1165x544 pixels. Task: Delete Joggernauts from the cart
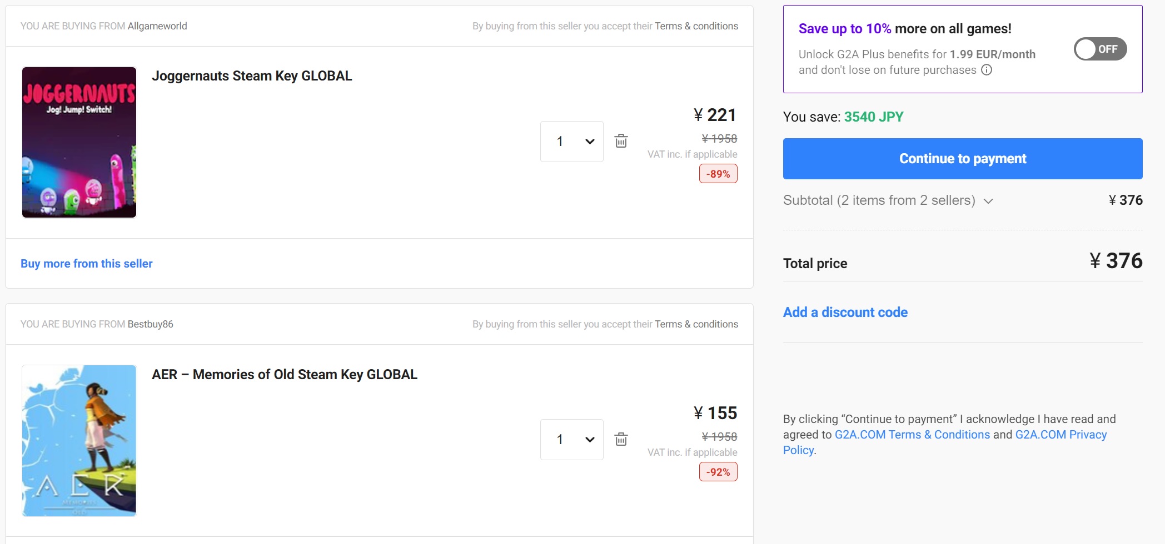(x=621, y=141)
